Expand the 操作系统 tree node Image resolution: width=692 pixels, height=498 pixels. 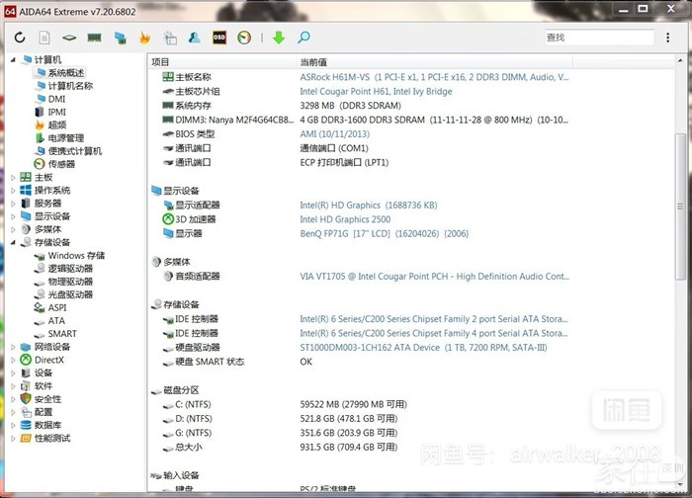point(14,191)
